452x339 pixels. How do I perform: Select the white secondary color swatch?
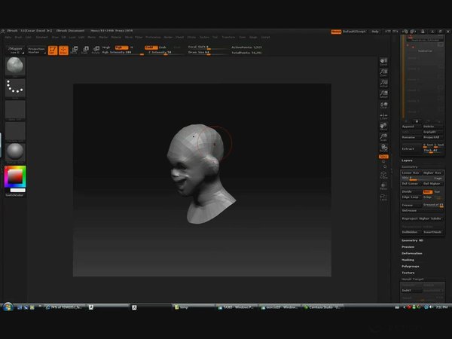18,191
